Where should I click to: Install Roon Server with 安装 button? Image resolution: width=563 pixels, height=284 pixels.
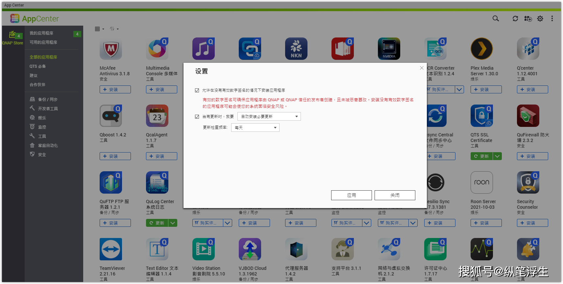[x=486, y=223]
